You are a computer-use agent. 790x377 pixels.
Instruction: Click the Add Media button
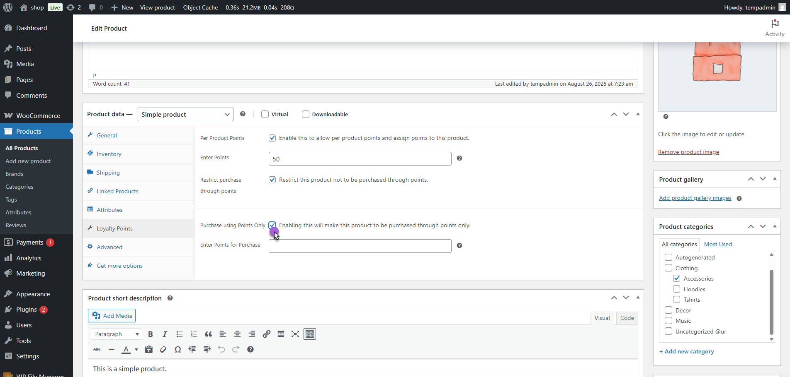[112, 316]
